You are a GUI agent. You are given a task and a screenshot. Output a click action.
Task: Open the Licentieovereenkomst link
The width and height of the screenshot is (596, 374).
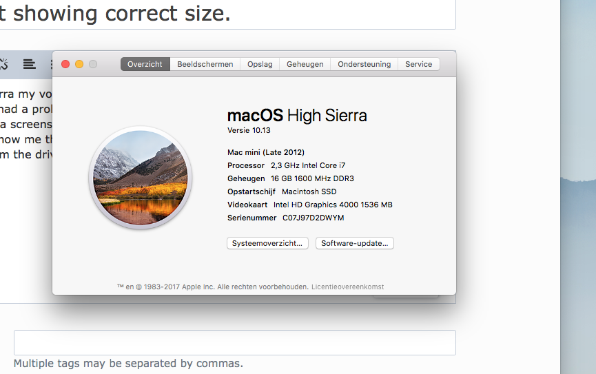(x=347, y=287)
